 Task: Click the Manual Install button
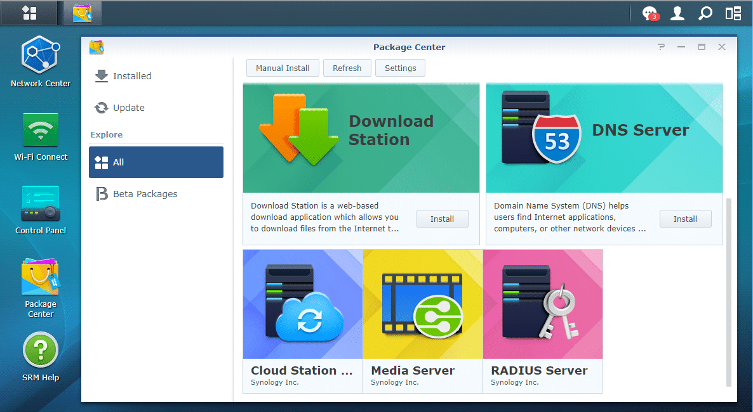[x=283, y=68]
